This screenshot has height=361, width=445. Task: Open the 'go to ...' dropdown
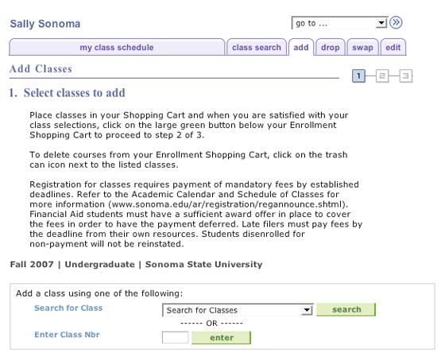(x=339, y=23)
